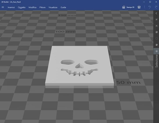The height and width of the screenshot is (123, 159).
Task: Open the Guida menu
Action: pos(63,7)
